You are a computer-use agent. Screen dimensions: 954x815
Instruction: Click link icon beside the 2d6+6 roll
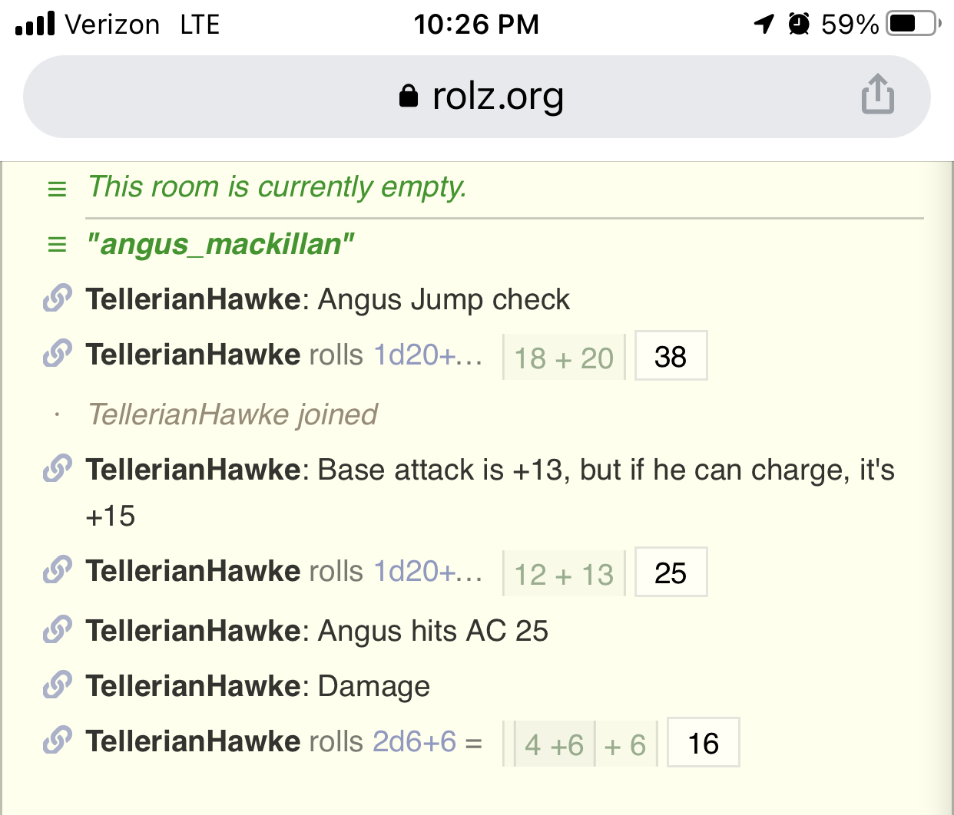58,741
